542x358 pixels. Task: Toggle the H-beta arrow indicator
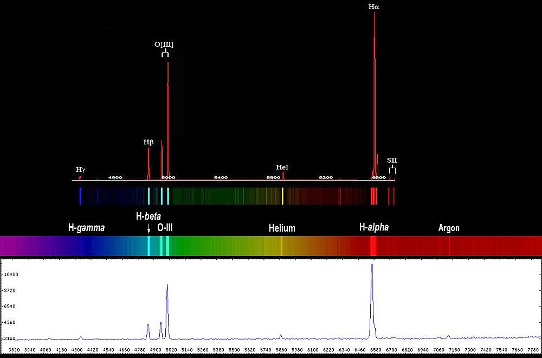149,228
